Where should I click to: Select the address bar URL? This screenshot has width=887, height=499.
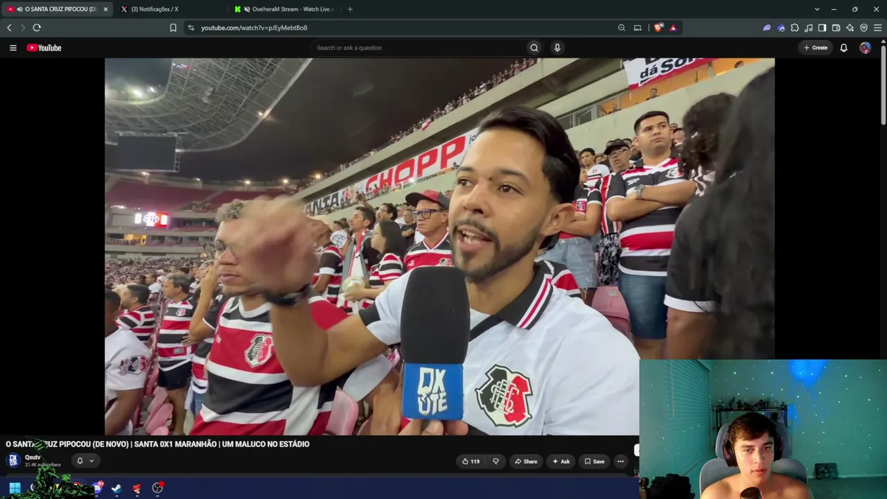[x=254, y=28]
